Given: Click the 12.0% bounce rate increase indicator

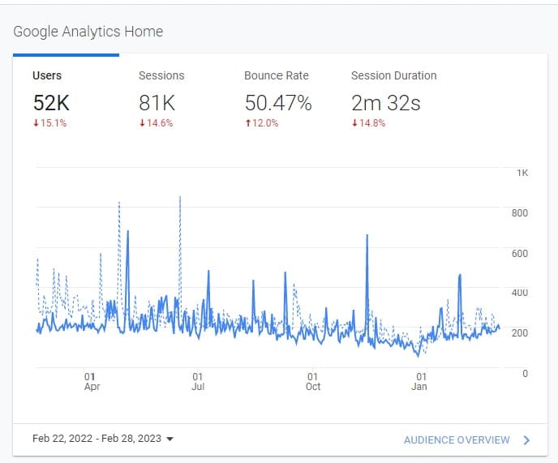Looking at the screenshot, I should (261, 123).
